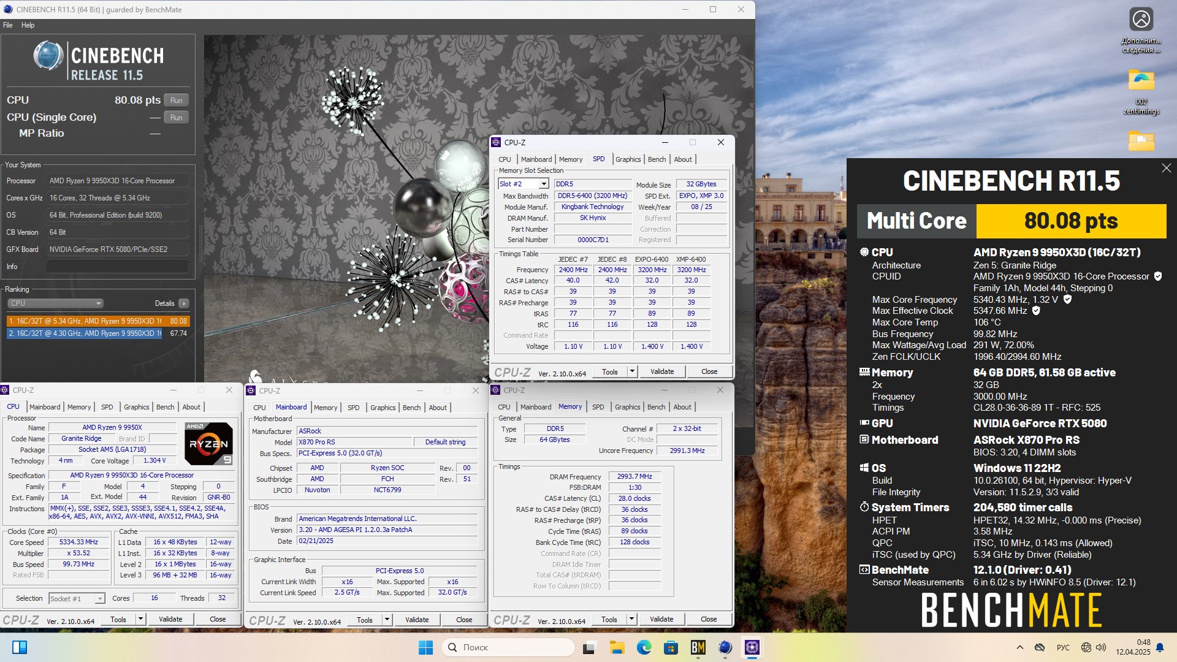
Task: Show hidden system tray icons
Action: [1019, 647]
